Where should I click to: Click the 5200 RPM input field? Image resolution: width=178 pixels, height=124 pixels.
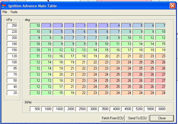(x=138, y=109)
